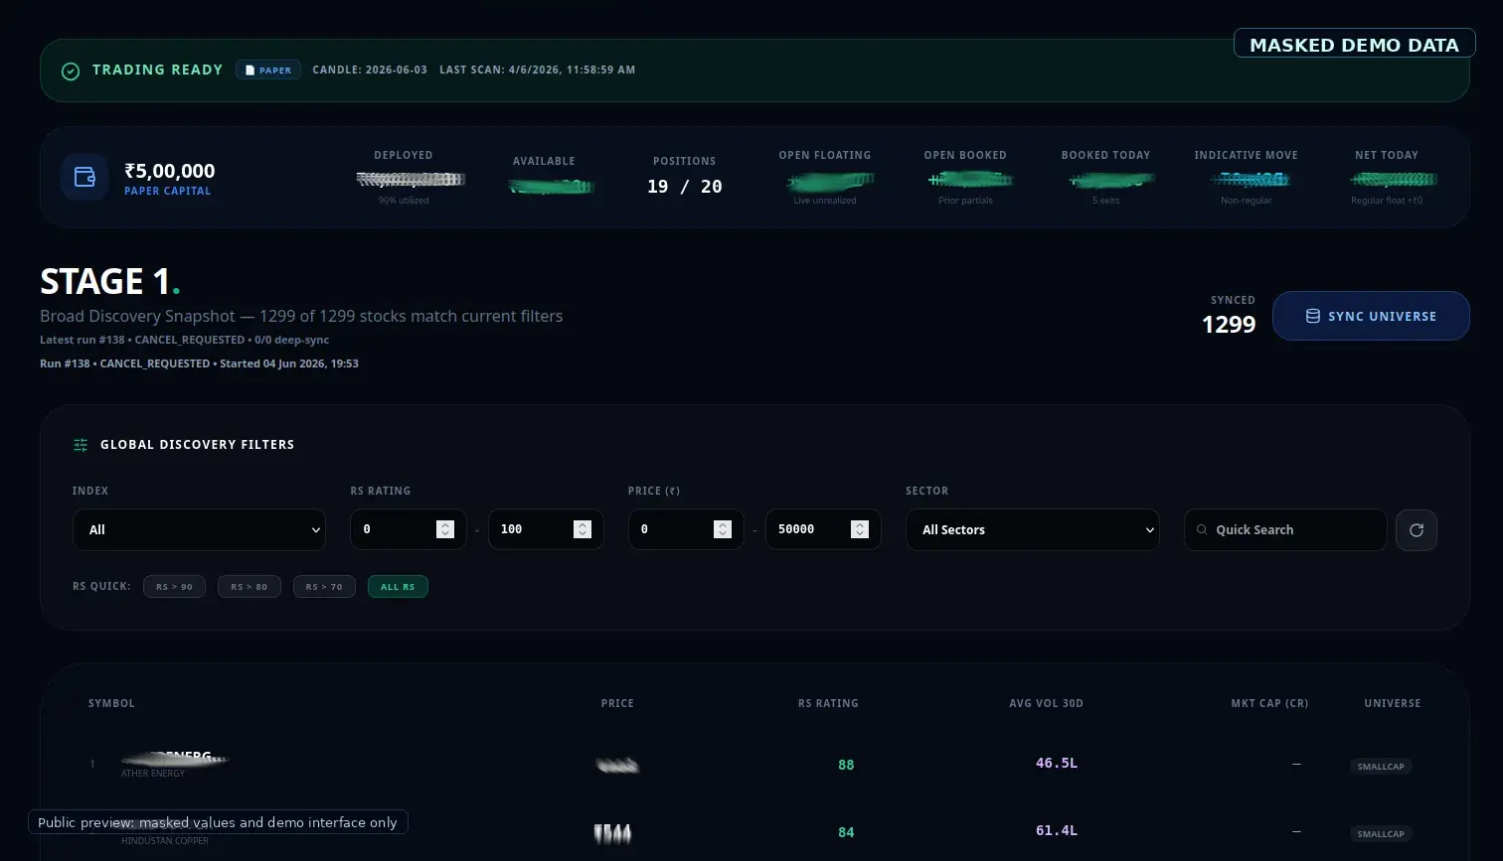Click the Latest run #138 status line

click(184, 340)
